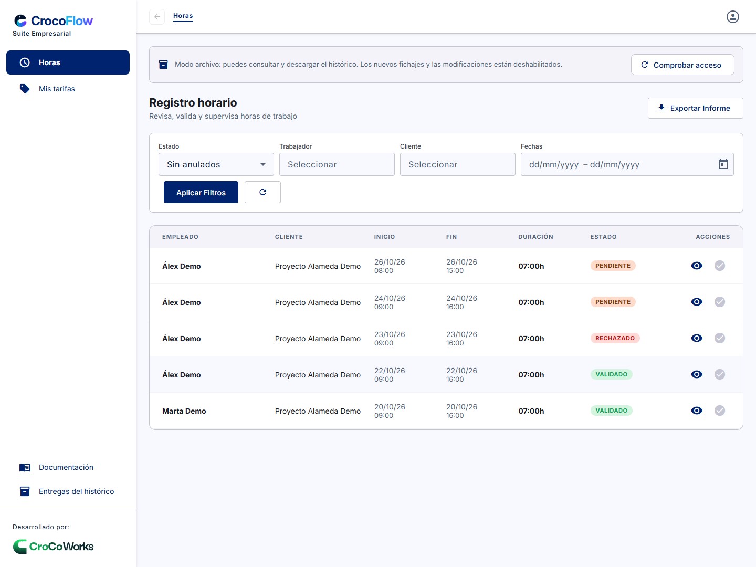Viewport: 756px width, 567px height.
Task: Open the Trabajador selector
Action: pyautogui.click(x=337, y=164)
